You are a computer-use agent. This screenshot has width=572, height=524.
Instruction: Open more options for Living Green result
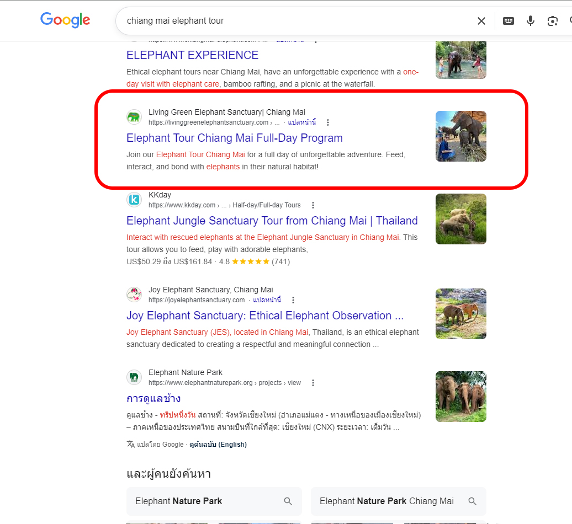coord(328,122)
